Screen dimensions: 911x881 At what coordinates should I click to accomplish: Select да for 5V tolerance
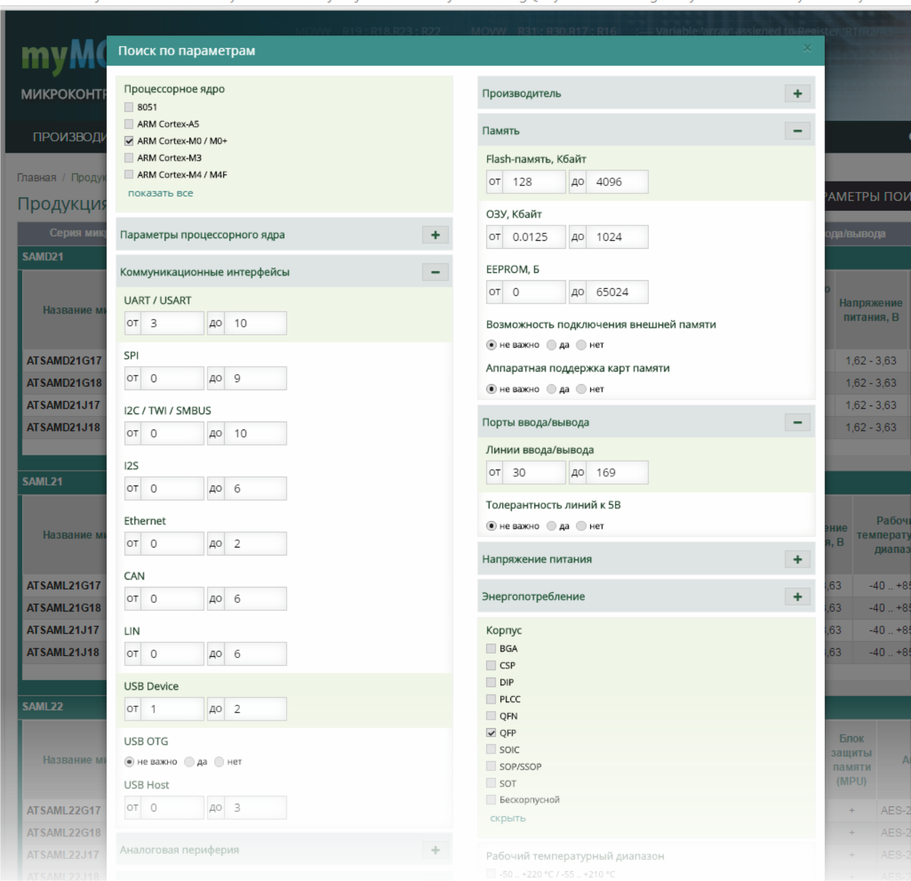552,526
